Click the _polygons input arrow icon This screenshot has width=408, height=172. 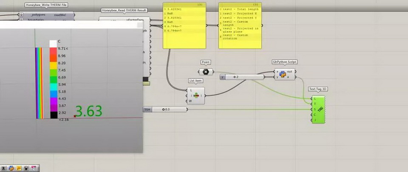(21, 14)
